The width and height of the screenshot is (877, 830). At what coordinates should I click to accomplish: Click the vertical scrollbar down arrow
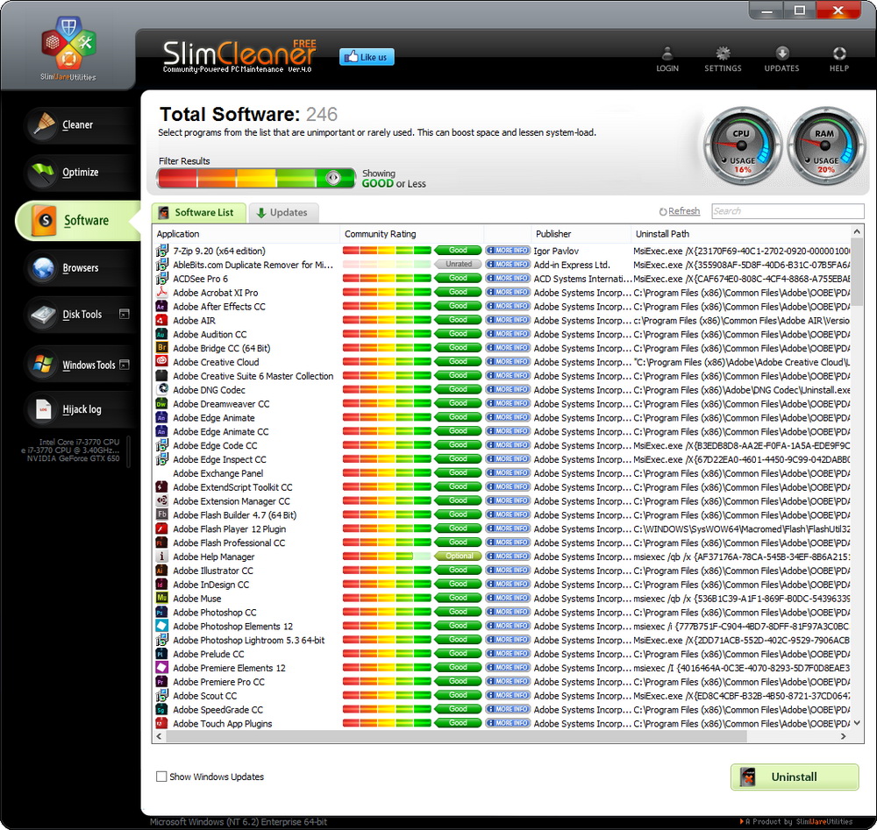(x=857, y=723)
